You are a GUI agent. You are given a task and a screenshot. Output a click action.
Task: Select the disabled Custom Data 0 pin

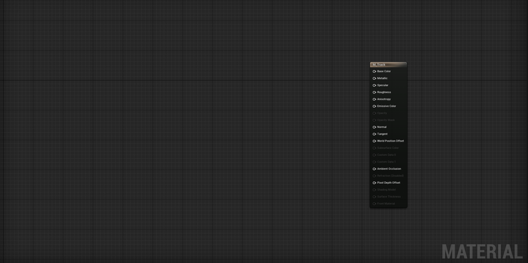[374, 155]
